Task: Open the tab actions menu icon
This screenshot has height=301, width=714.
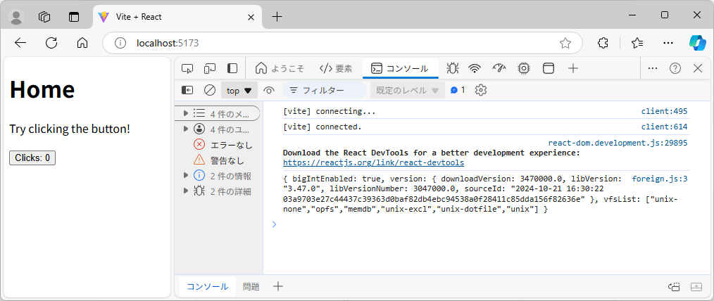Action: (74, 17)
